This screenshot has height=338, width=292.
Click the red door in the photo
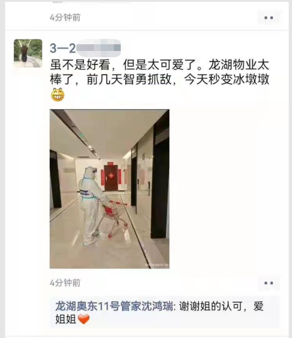click(x=111, y=178)
